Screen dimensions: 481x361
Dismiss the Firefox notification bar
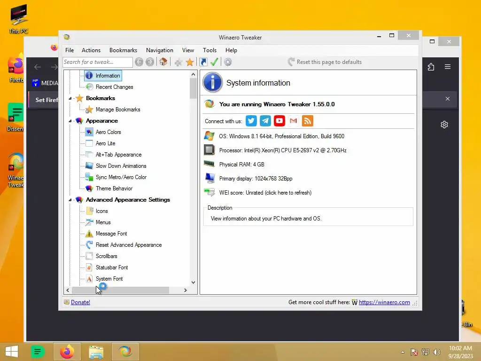448,99
